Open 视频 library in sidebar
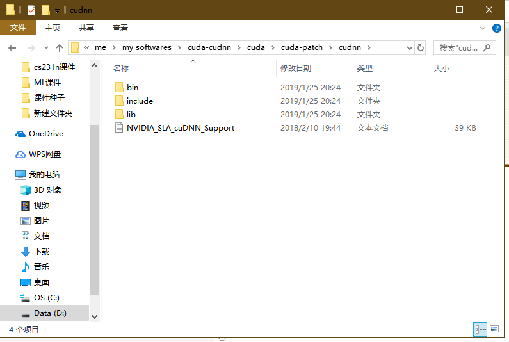 35,206
